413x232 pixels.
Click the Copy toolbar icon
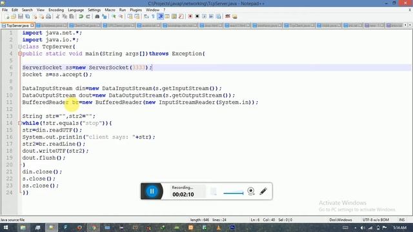(x=65, y=17)
